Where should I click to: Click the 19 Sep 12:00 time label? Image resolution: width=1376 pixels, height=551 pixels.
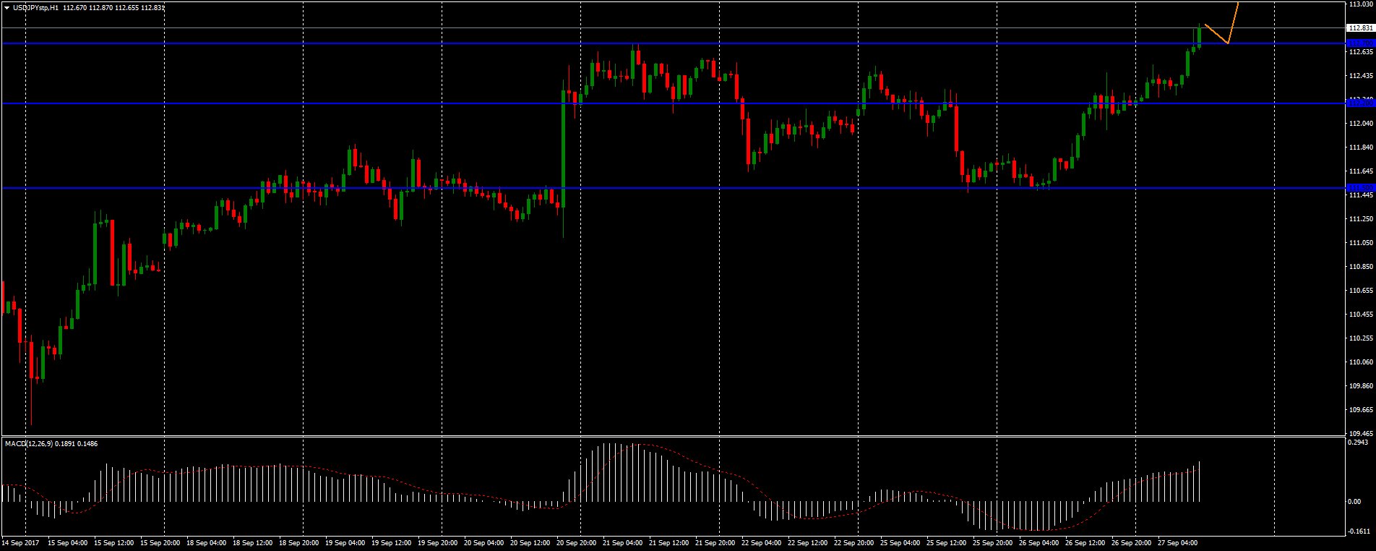pos(392,542)
